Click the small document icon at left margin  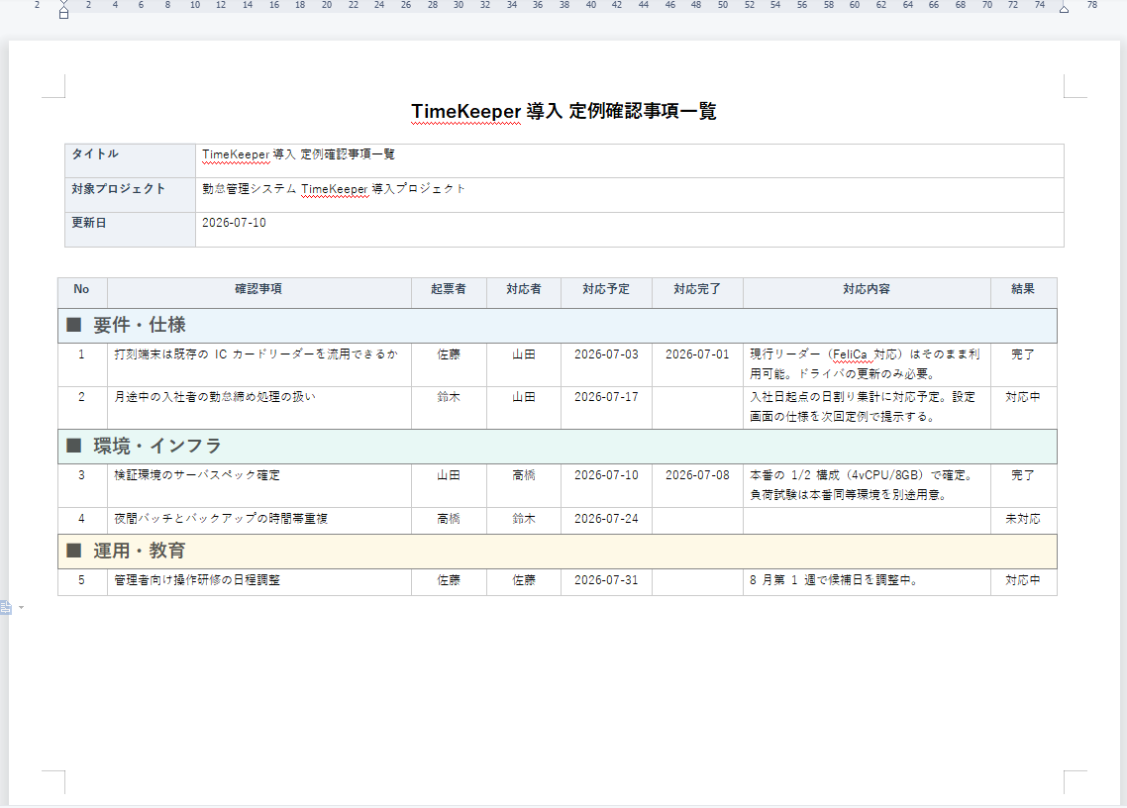[6, 608]
